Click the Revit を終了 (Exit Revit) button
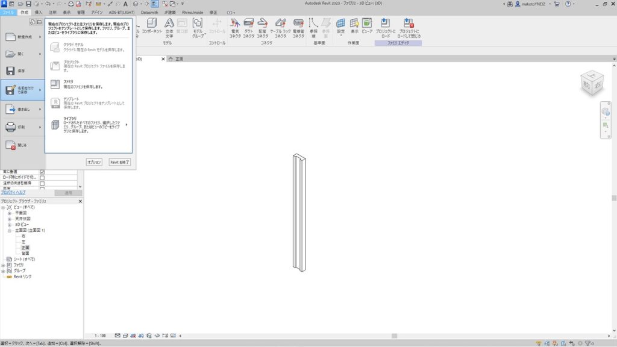The width and height of the screenshot is (617, 347). click(x=120, y=162)
